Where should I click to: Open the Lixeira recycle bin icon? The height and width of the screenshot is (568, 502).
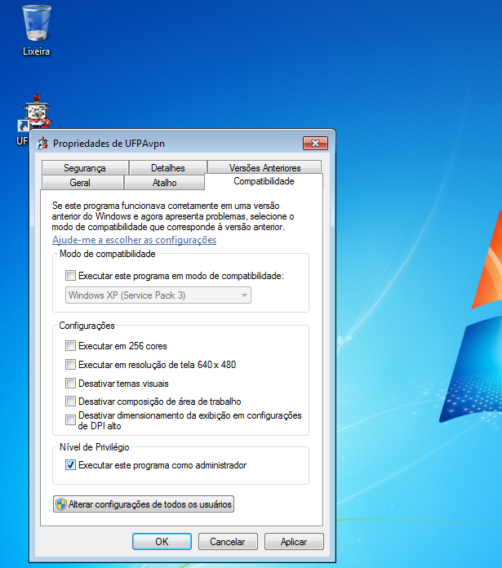[36, 30]
